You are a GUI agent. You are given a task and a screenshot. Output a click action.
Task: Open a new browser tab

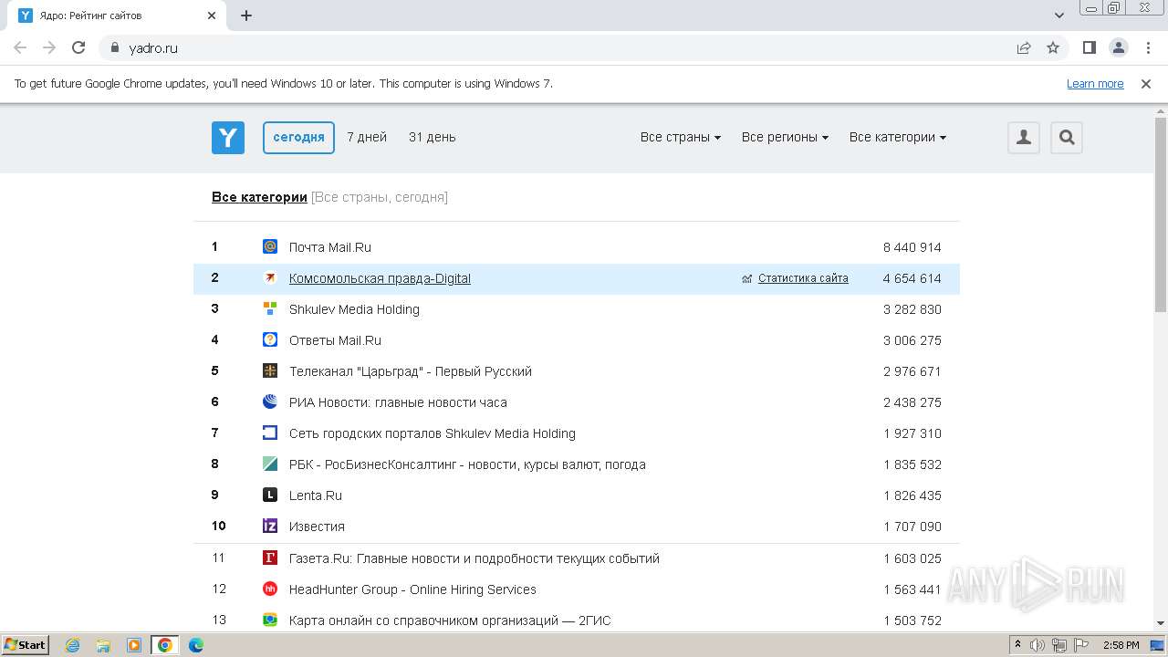click(246, 16)
